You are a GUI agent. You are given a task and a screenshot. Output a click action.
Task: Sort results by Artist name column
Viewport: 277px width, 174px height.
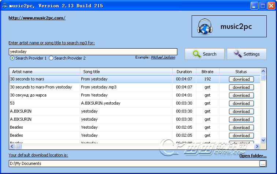coord(44,72)
